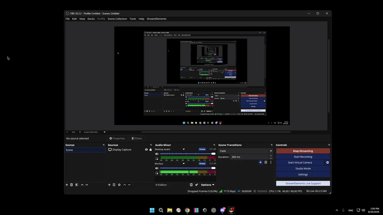Open Audio Mixer Options dropdown
The width and height of the screenshot is (383, 215).
coord(207,185)
